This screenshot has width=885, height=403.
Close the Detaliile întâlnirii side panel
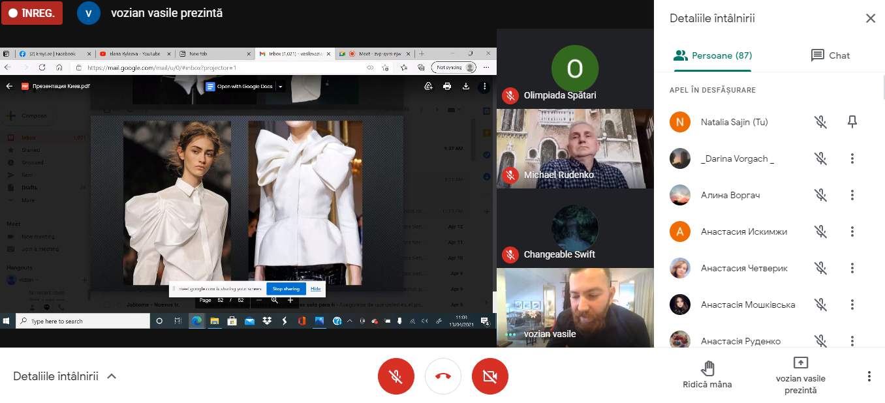pyautogui.click(x=870, y=18)
